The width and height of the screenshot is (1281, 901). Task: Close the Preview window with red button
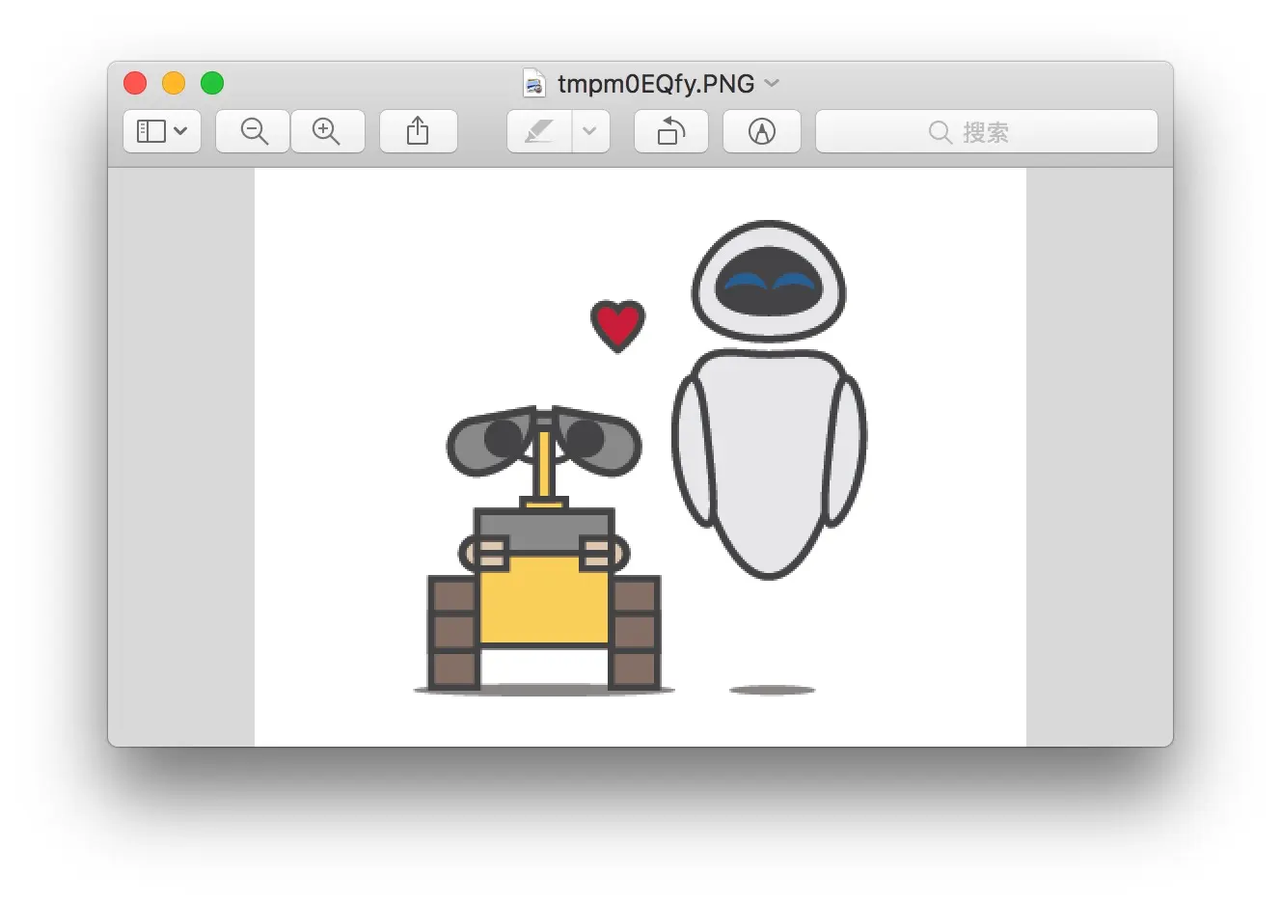(135, 84)
